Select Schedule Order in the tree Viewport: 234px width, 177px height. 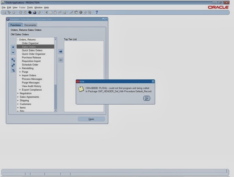(30, 65)
